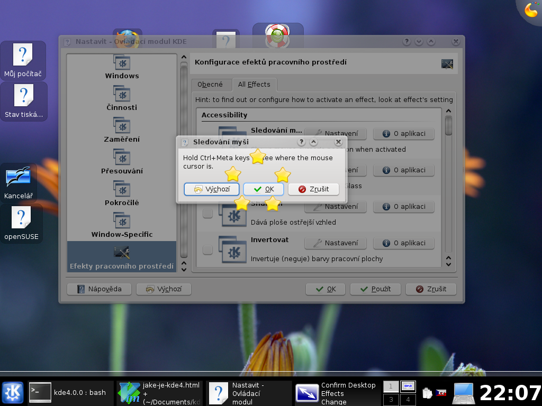
Task: Click the keyboard layout CZ flag tray icon
Action: 441,393
